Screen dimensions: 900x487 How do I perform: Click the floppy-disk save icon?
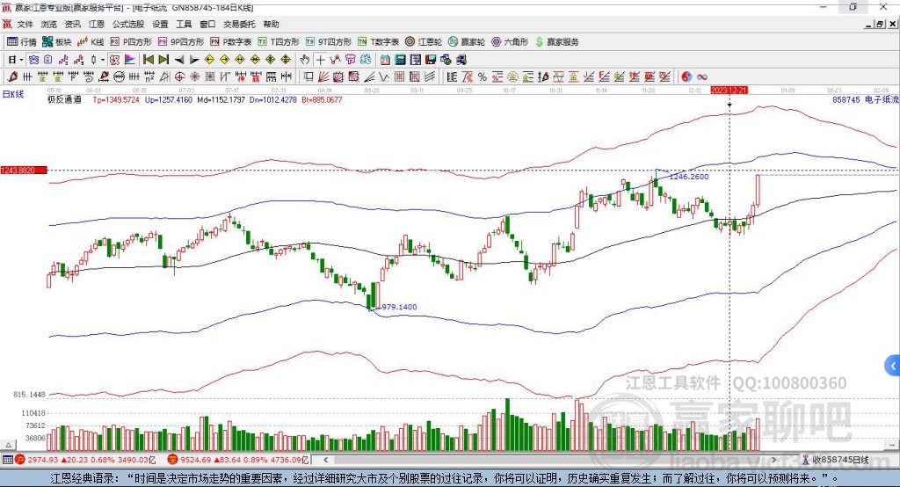point(431,60)
